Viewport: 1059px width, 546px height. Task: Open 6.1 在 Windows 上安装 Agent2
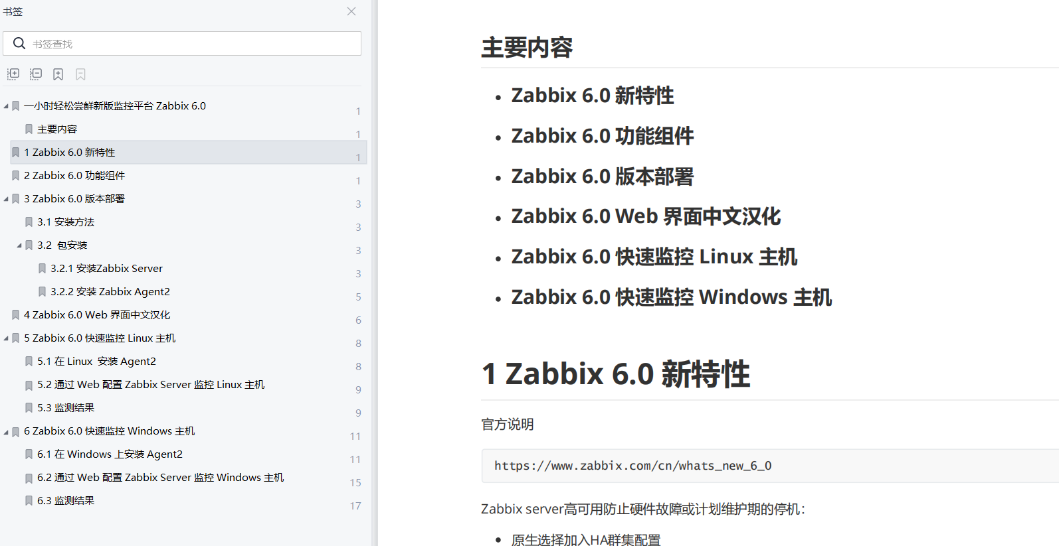point(110,454)
